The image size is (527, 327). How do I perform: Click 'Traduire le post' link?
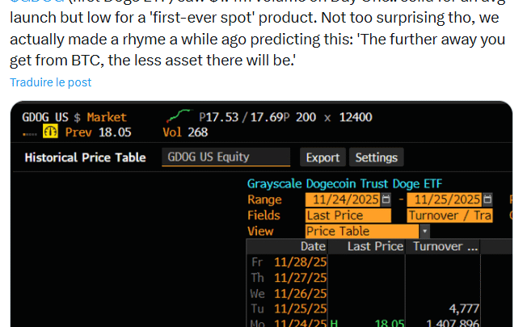click(x=51, y=82)
